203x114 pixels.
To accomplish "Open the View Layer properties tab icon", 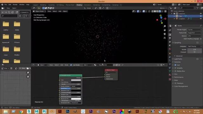I will pyautogui.click(x=170, y=42).
